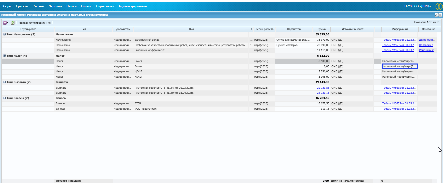Open the Надбавки з... basis link

pyautogui.click(x=427, y=45)
